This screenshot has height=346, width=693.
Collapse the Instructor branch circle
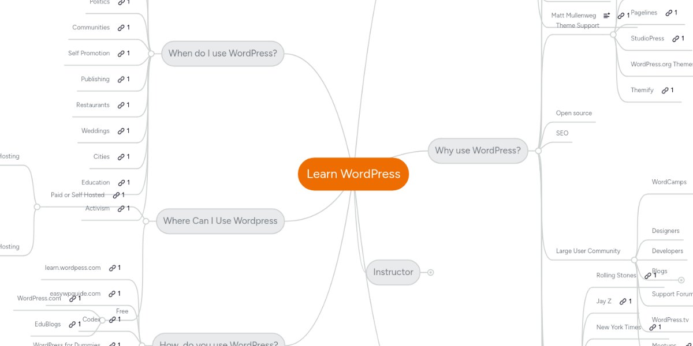click(x=430, y=272)
